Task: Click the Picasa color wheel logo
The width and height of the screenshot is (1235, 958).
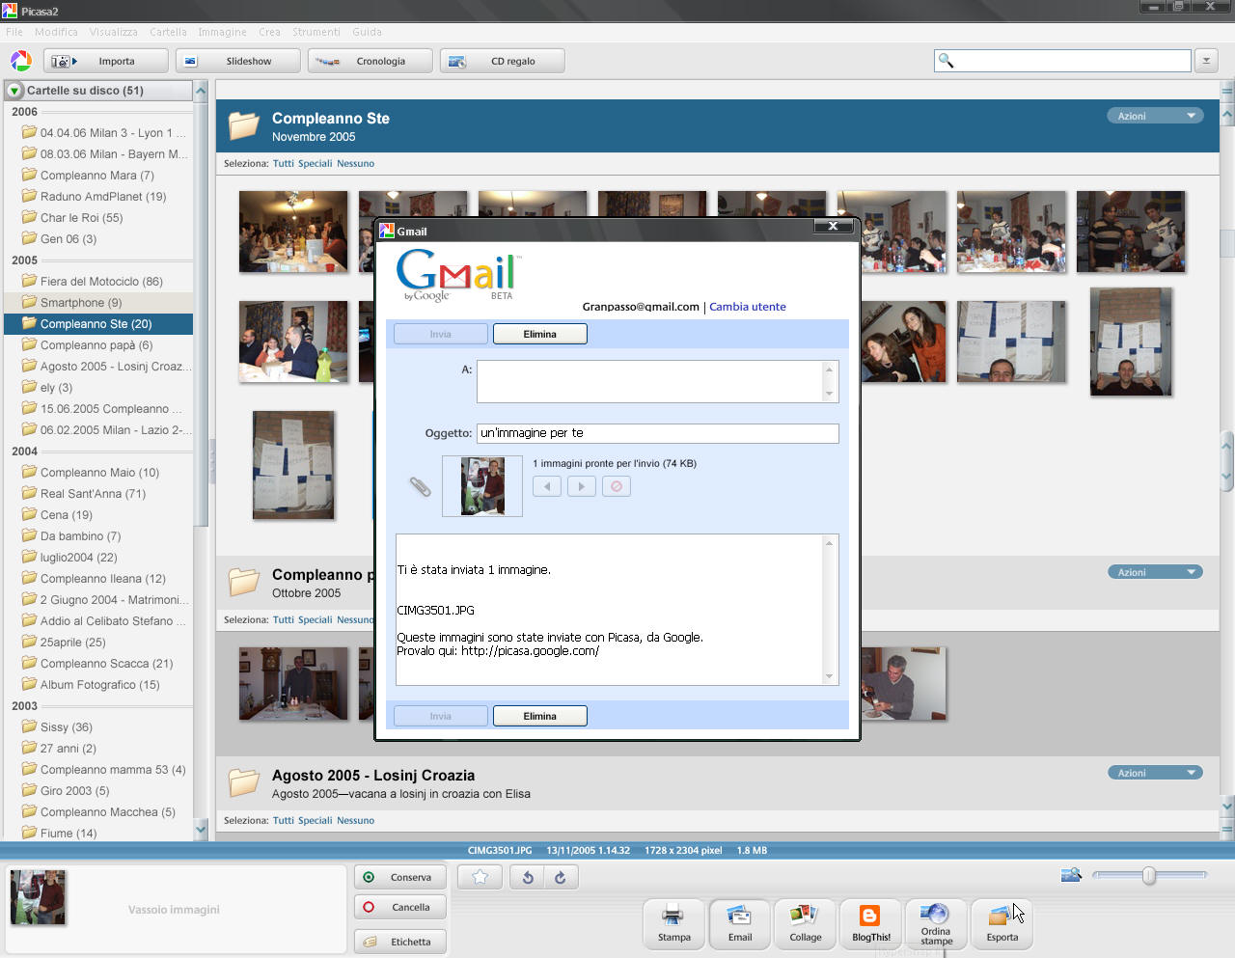Action: [x=21, y=61]
